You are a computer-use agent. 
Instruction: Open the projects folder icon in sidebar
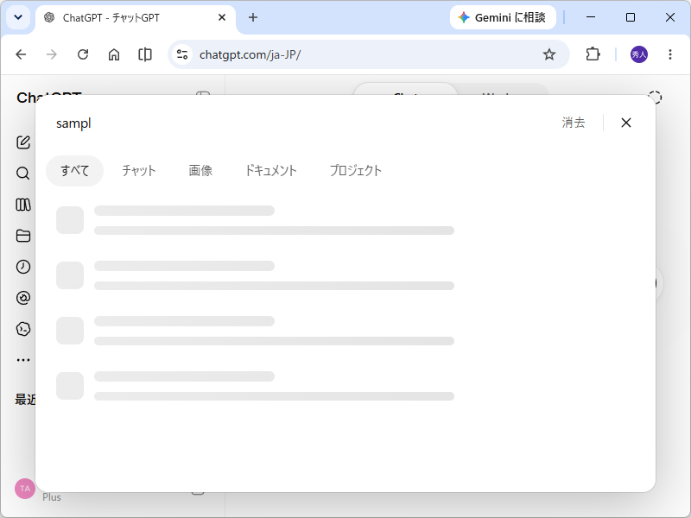(23, 236)
